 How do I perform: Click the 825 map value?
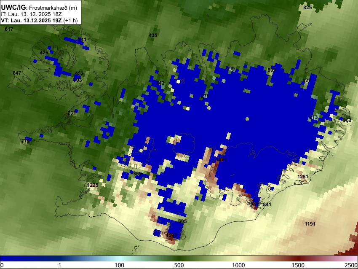click(307, 8)
